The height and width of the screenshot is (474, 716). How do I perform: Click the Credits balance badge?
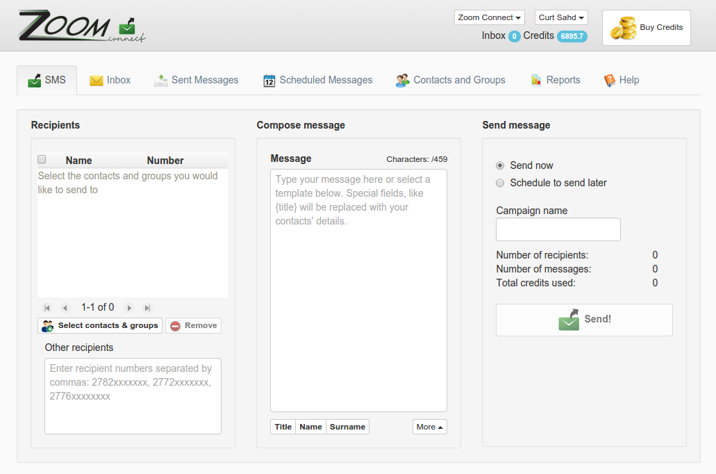coord(572,36)
